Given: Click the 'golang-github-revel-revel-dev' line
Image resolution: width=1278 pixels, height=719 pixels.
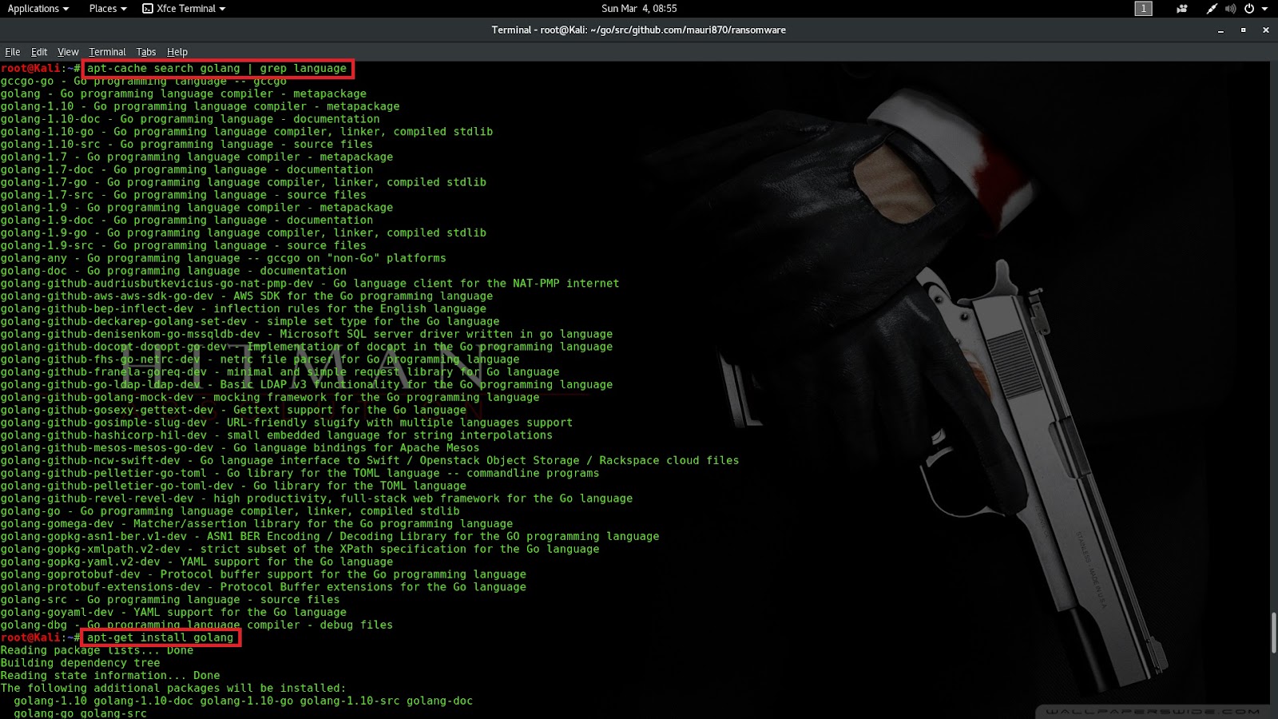Looking at the screenshot, I should pos(316,499).
